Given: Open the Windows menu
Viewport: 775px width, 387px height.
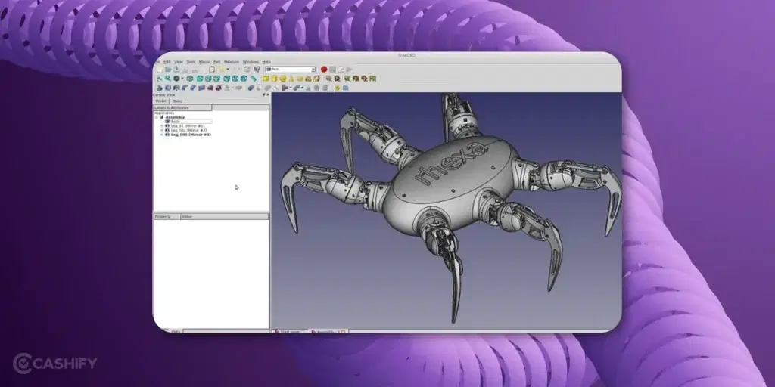Looking at the screenshot, I should point(251,62).
